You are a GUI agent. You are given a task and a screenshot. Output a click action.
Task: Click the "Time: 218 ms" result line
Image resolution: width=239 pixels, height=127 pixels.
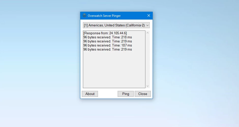(108, 37)
